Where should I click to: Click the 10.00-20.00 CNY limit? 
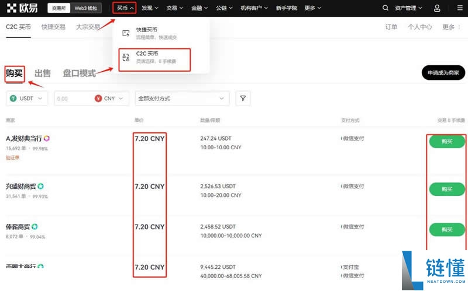point(221,195)
